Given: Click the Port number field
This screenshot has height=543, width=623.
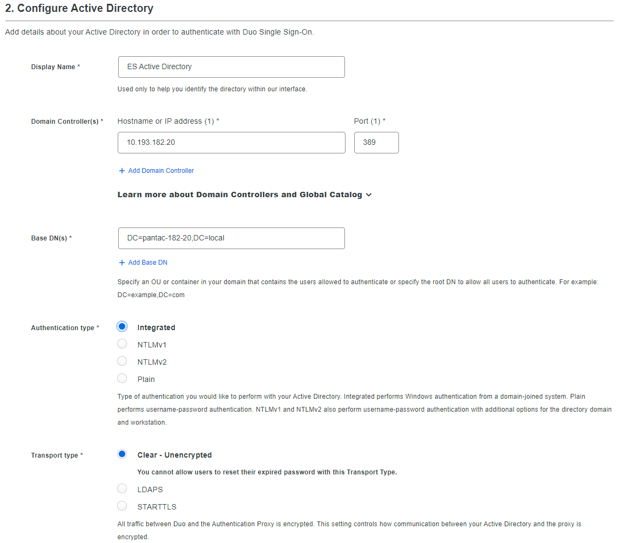Looking at the screenshot, I should pos(376,143).
